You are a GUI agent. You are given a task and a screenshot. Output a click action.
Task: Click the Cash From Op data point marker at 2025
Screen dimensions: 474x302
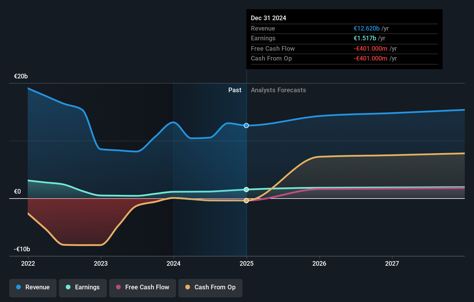[x=246, y=201]
